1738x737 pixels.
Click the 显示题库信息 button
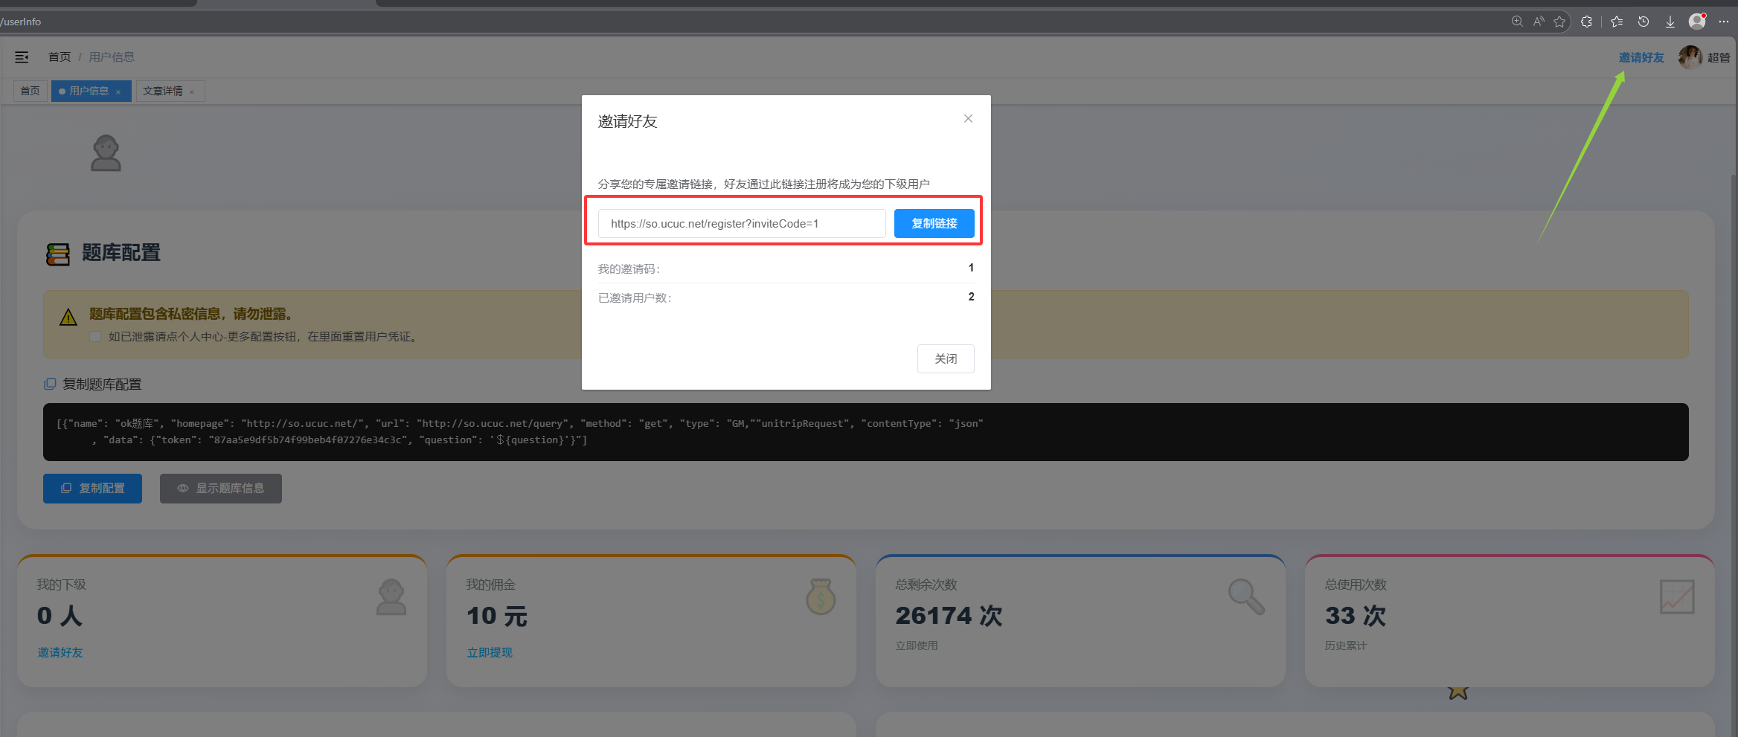tap(220, 488)
